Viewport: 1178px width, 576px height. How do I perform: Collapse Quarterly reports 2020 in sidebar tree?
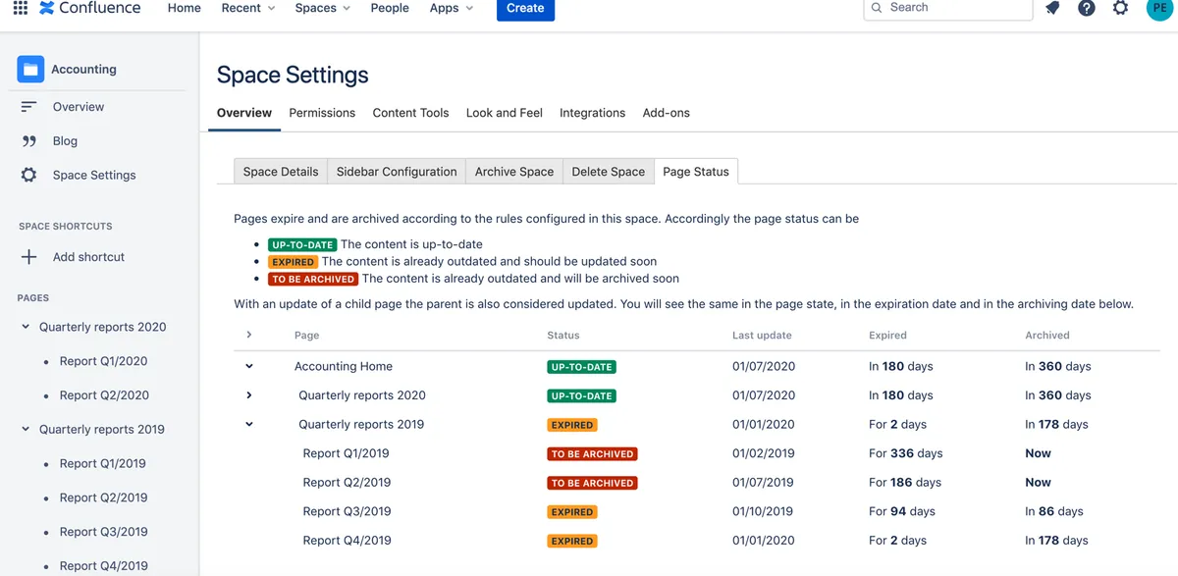click(26, 327)
